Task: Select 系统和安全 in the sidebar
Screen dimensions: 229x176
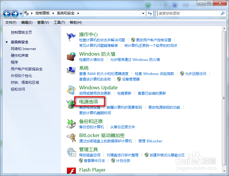Action: click(x=20, y=42)
